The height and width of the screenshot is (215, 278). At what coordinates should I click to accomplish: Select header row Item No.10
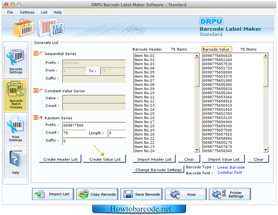(164, 93)
